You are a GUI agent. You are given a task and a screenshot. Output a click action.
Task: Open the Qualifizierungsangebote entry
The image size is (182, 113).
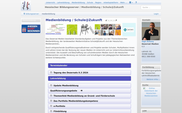coord(89,91)
